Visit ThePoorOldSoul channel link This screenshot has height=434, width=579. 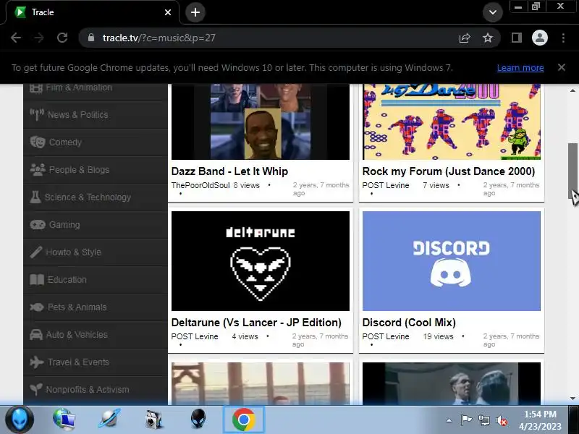[200, 185]
